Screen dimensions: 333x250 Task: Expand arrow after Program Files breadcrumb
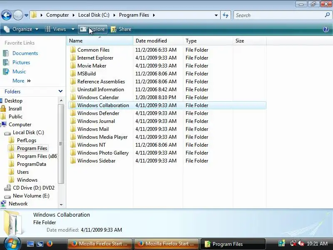click(154, 15)
